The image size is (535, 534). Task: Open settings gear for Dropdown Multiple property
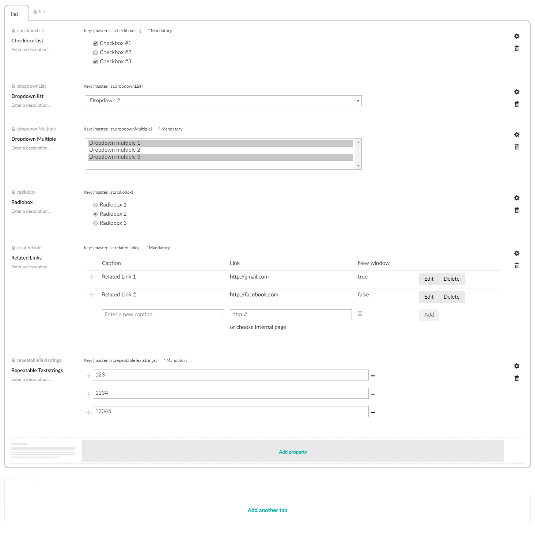(x=516, y=135)
